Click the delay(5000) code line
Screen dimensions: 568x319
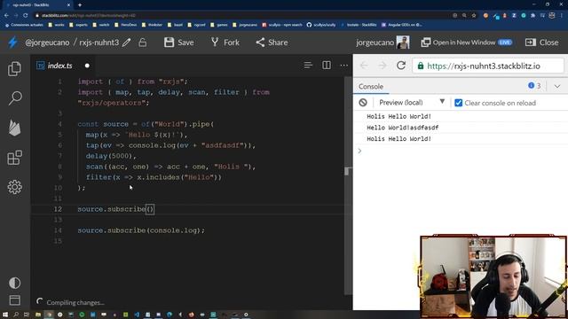(x=111, y=156)
